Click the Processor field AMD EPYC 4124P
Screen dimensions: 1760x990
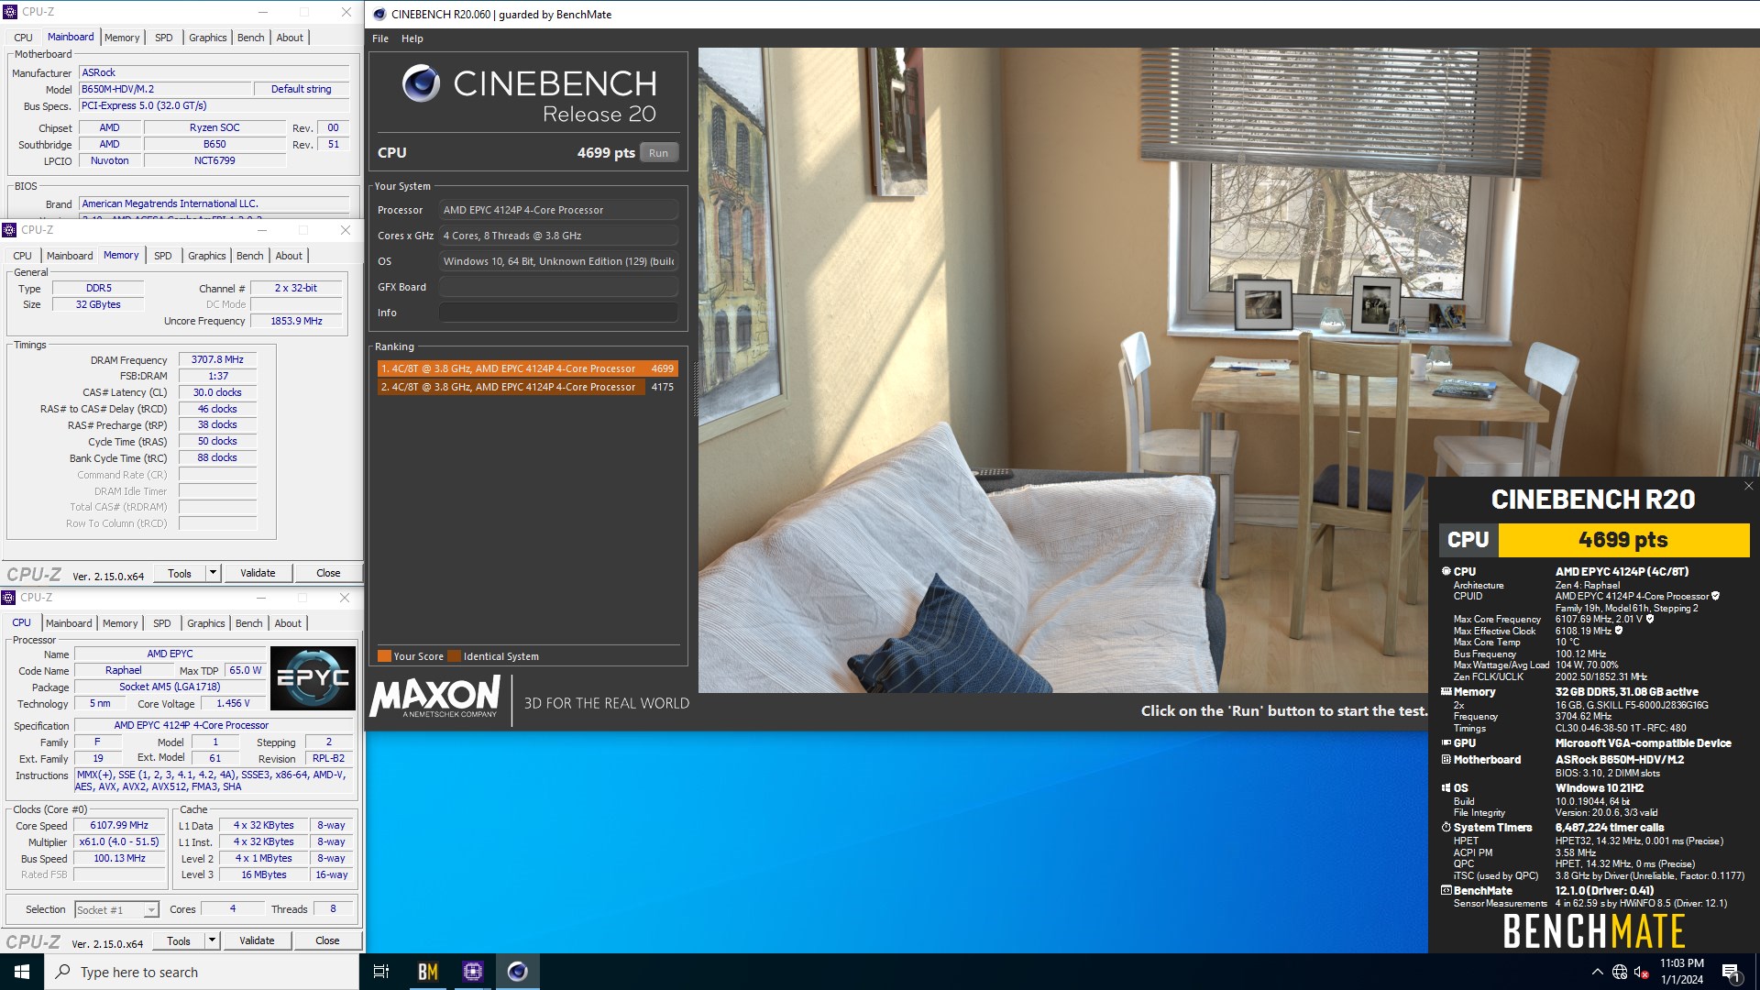coord(558,210)
